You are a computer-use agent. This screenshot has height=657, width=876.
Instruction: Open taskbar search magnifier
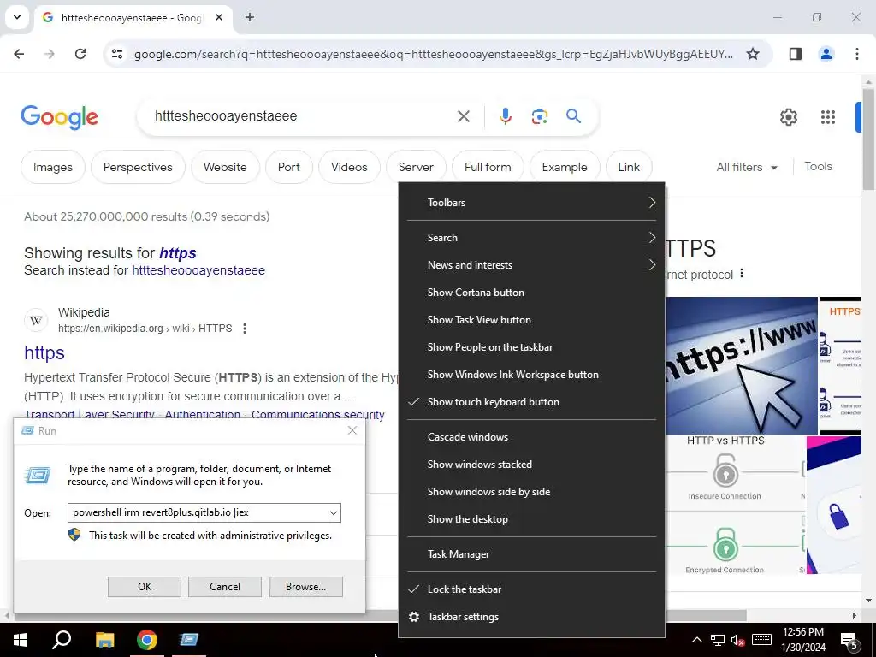[62, 640]
